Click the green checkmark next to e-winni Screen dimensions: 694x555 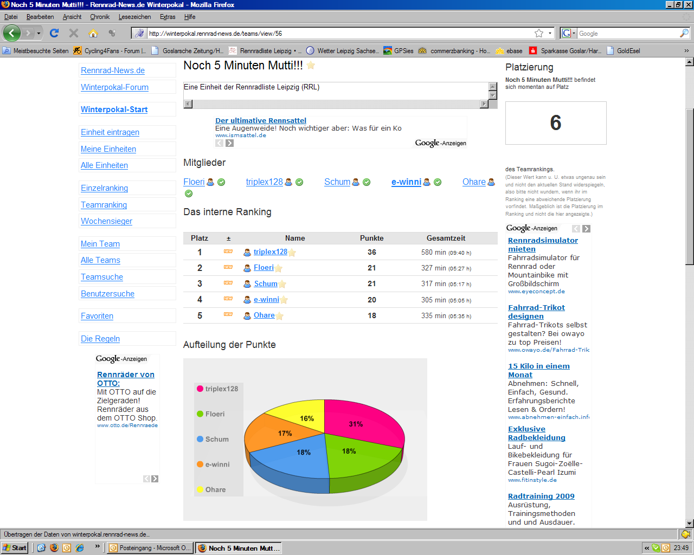coord(438,182)
